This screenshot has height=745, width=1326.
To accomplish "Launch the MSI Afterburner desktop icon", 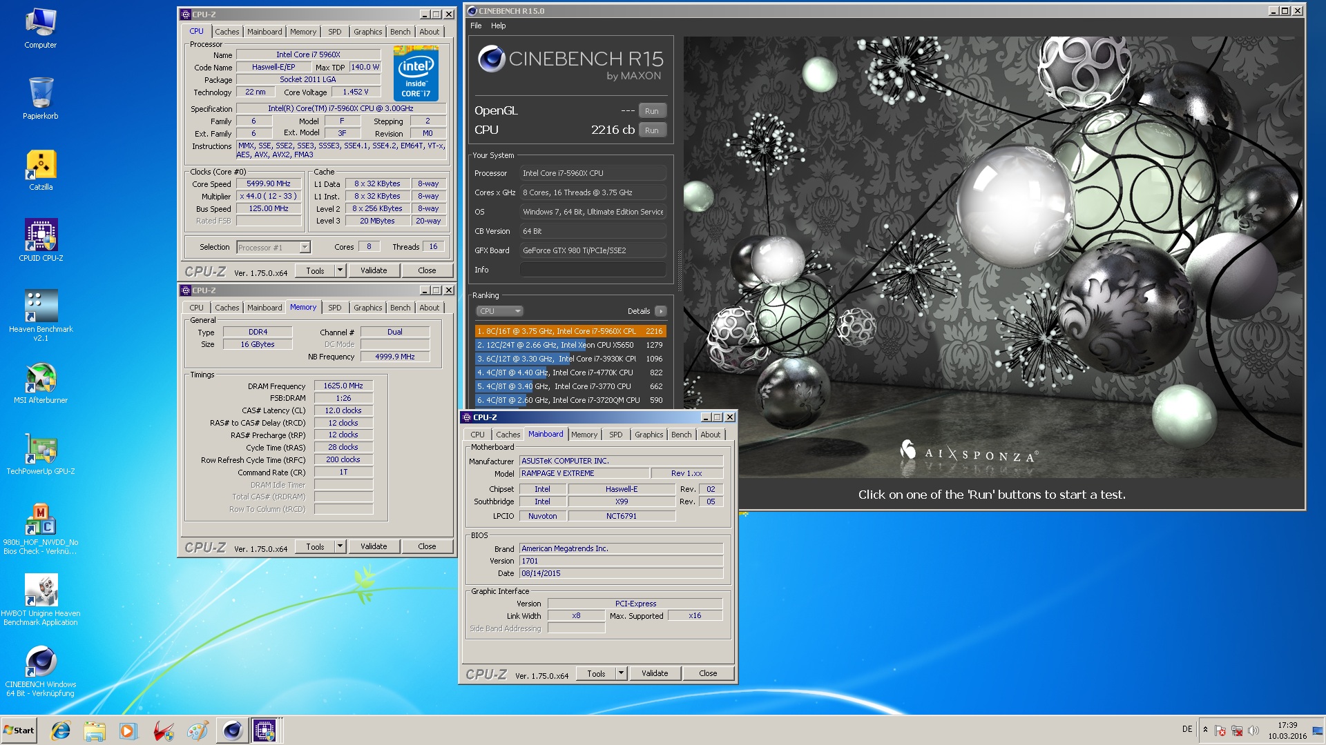I will coord(41,383).
